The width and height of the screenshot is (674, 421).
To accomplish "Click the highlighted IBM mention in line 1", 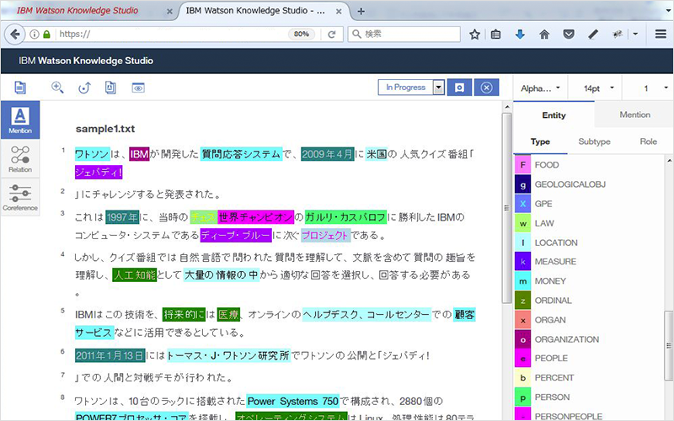I will pos(139,154).
